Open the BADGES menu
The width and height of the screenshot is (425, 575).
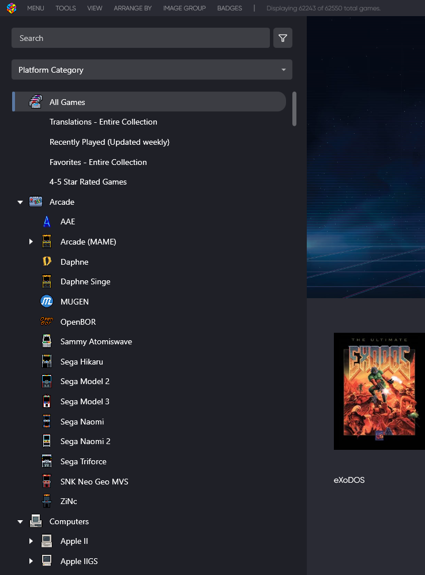click(230, 8)
